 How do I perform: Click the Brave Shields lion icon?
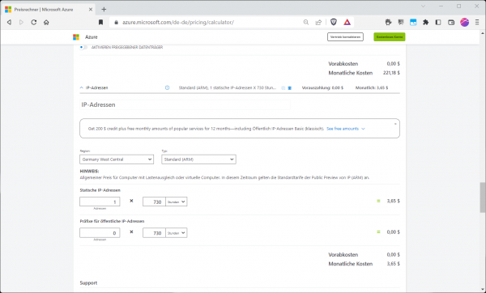[334, 22]
